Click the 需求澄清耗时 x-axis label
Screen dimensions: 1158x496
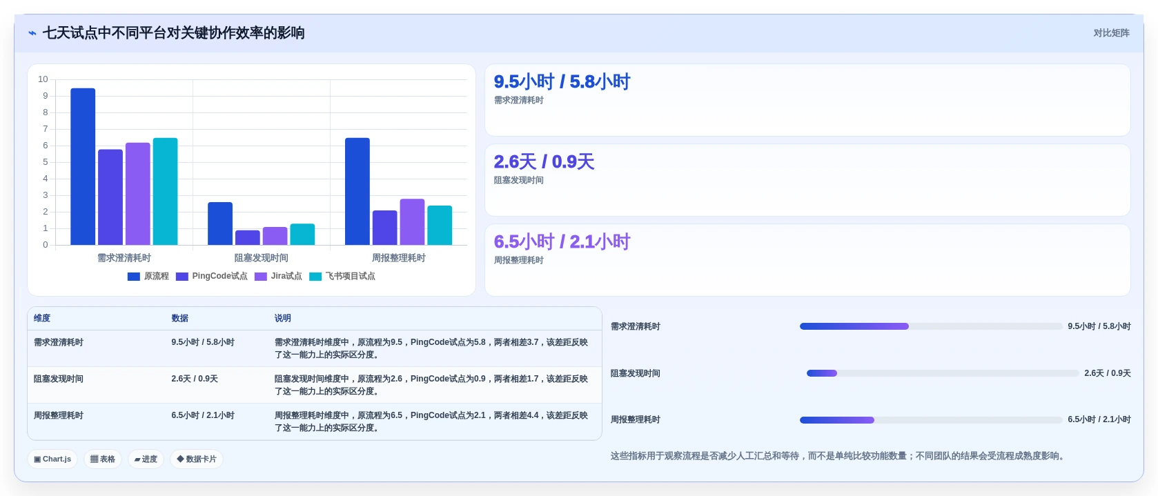coord(124,257)
